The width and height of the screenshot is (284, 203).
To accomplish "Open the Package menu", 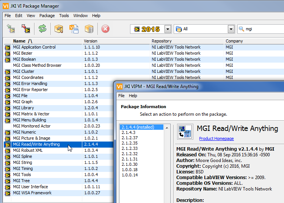I will coord(47,16).
